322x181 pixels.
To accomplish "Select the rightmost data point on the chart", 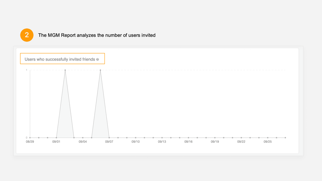I will (285, 138).
